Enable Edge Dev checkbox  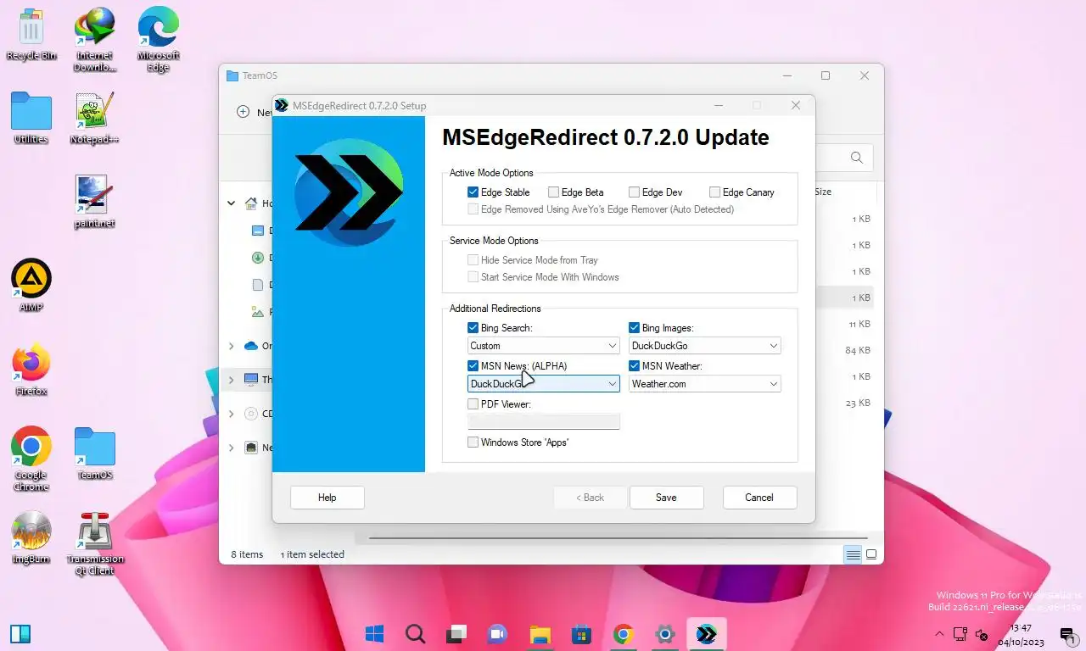point(635,192)
